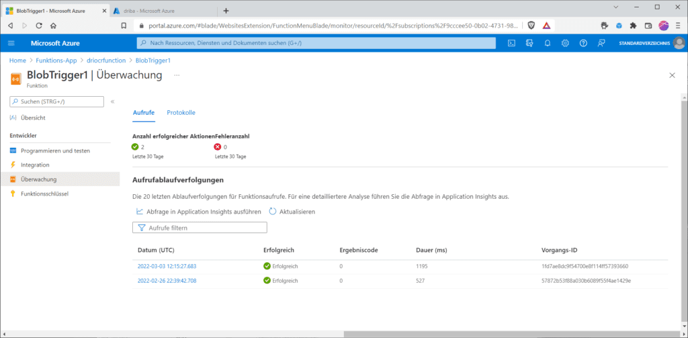Select the BlobTrigger1 - Microsoft Azure browser tab
The width and height of the screenshot is (688, 338).
point(56,11)
